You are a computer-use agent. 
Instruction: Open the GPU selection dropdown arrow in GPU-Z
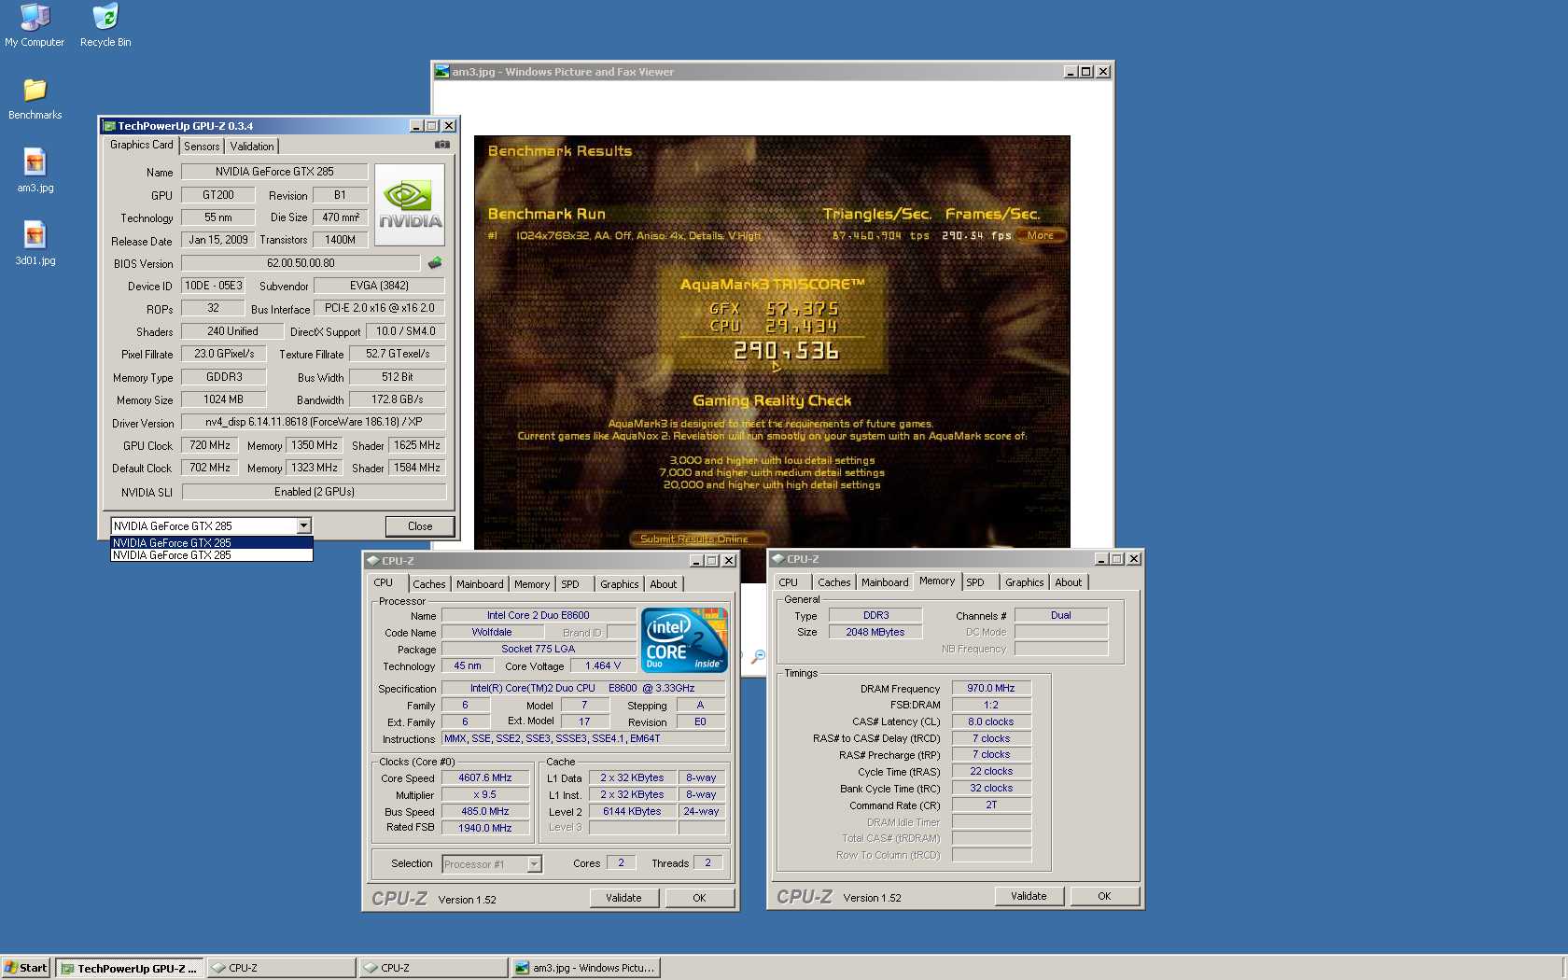point(303,526)
